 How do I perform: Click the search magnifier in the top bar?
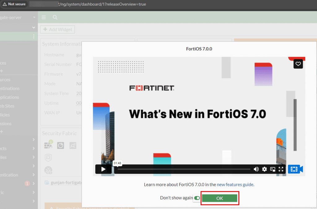[x=55, y=17]
